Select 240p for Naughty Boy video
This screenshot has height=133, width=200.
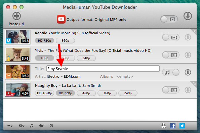click(x=128, y=93)
